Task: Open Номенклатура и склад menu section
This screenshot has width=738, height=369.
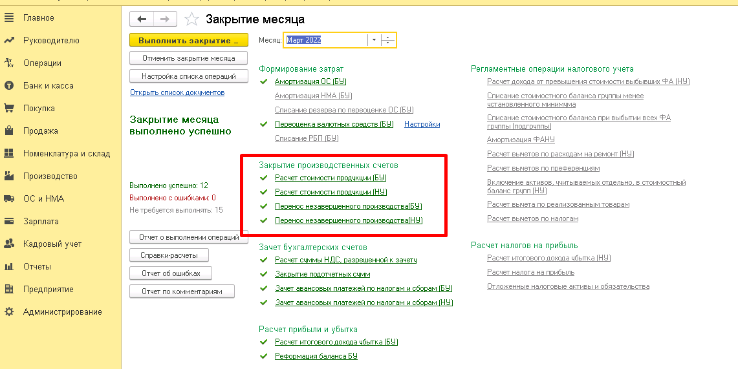Action: tap(67, 154)
